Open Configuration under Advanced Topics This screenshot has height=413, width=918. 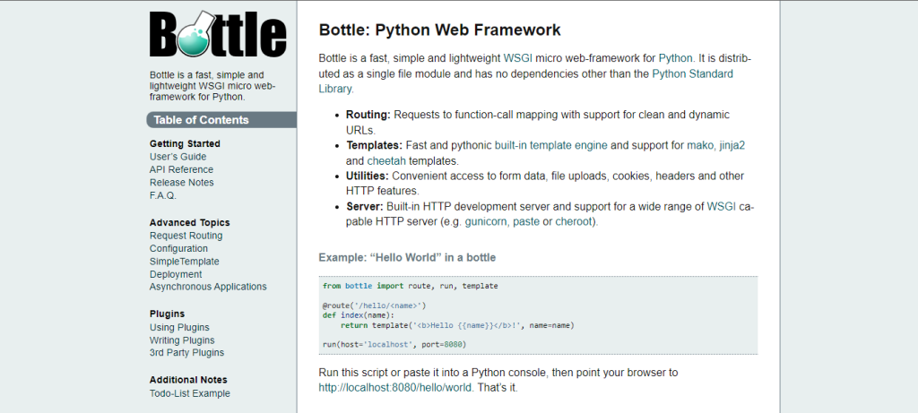click(x=178, y=248)
